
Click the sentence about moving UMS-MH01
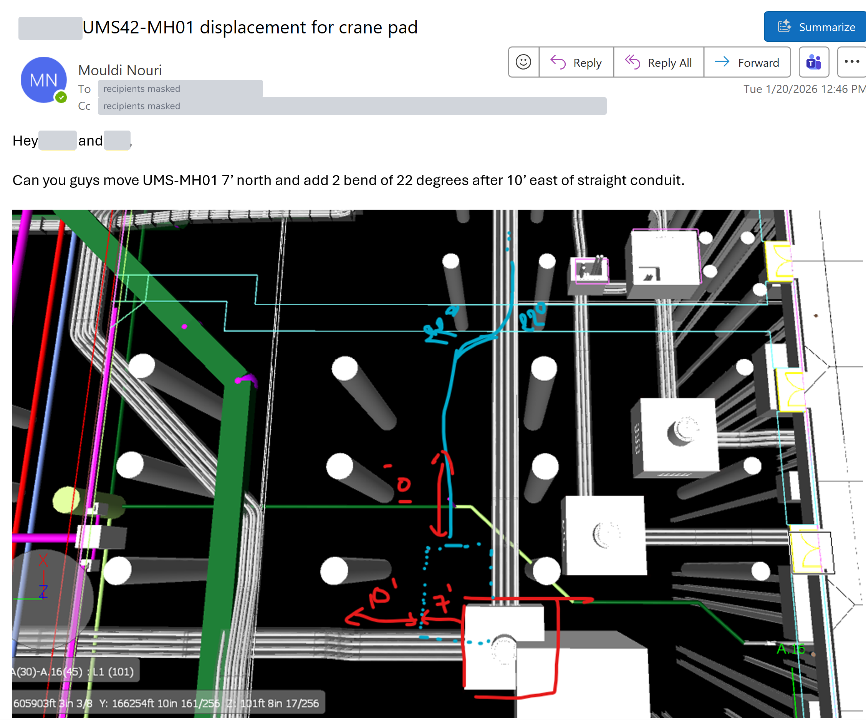click(348, 180)
